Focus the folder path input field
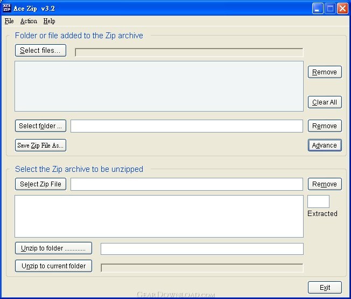 point(187,126)
